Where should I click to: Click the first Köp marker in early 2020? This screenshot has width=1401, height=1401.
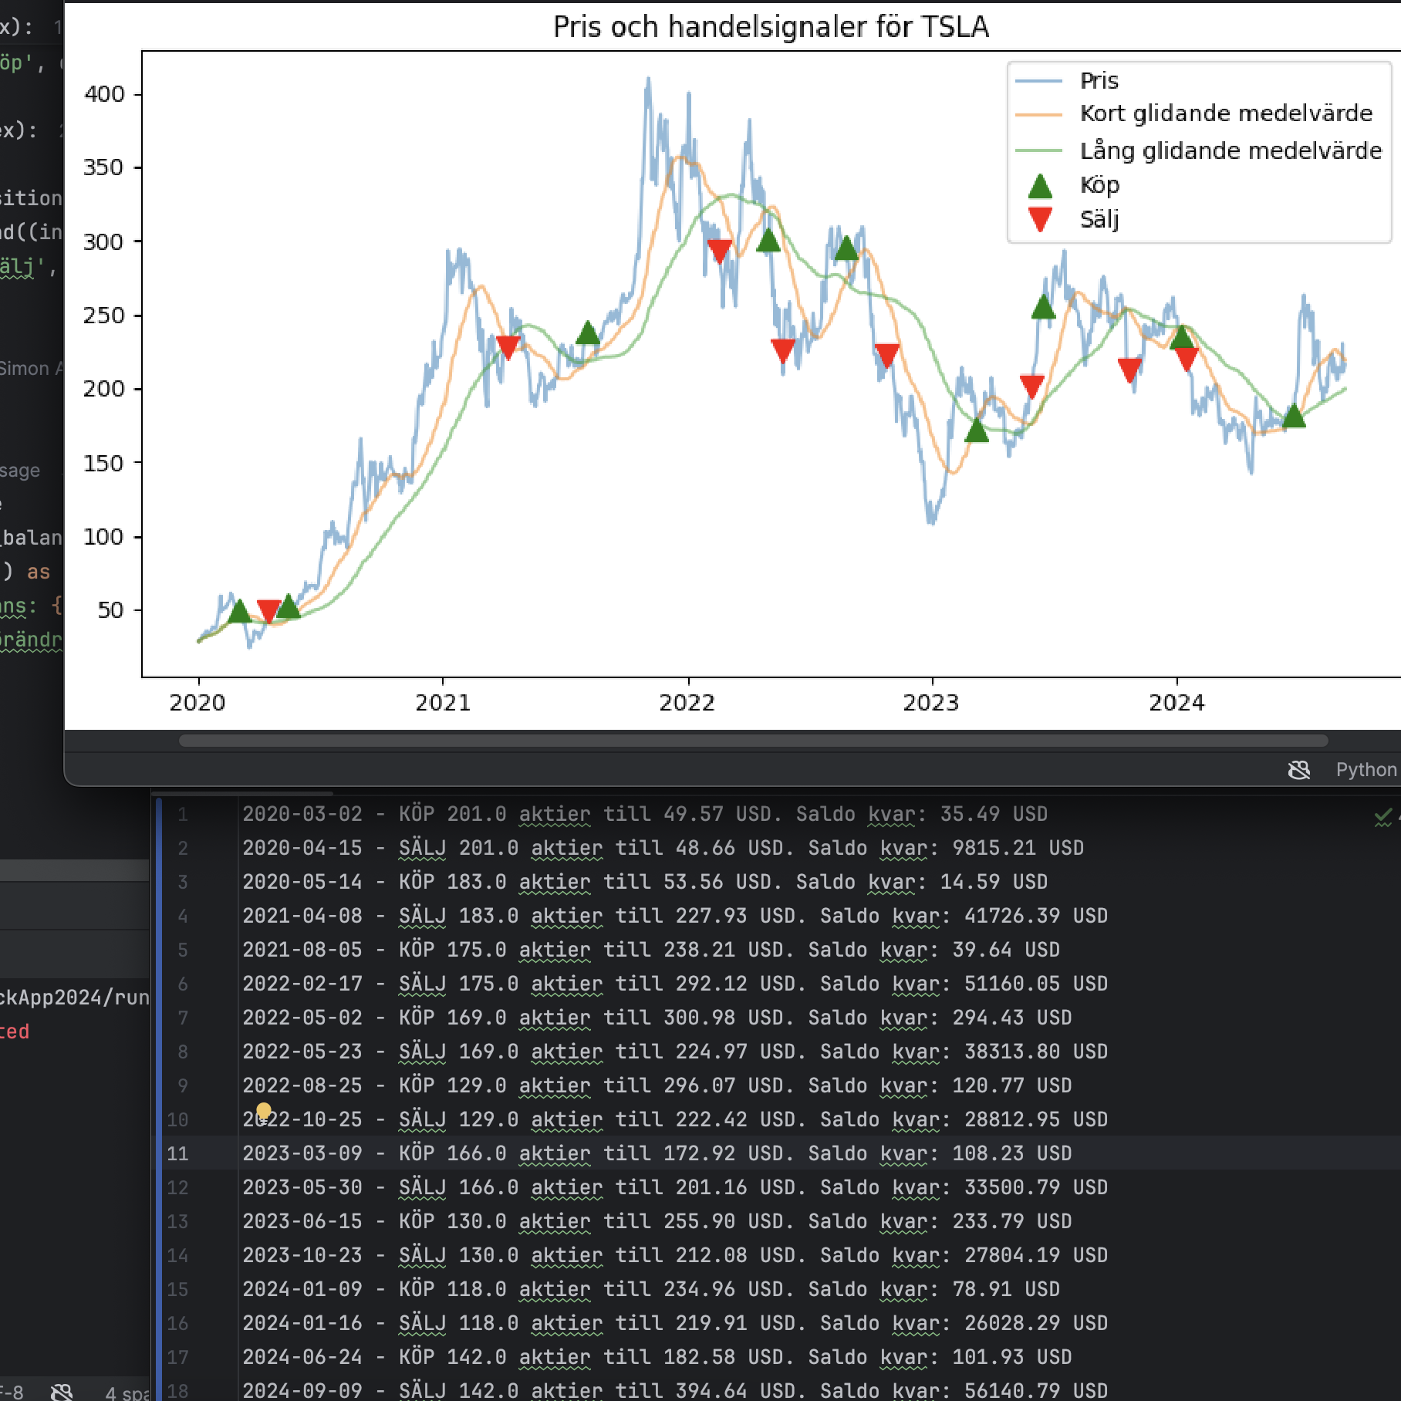(240, 612)
